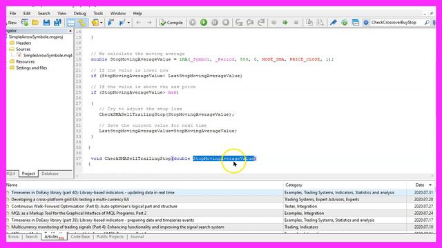442x248 pixels.
Task: Open article 'Developing a cross-platform grid EA'
Action: pyautogui.click(x=70, y=199)
